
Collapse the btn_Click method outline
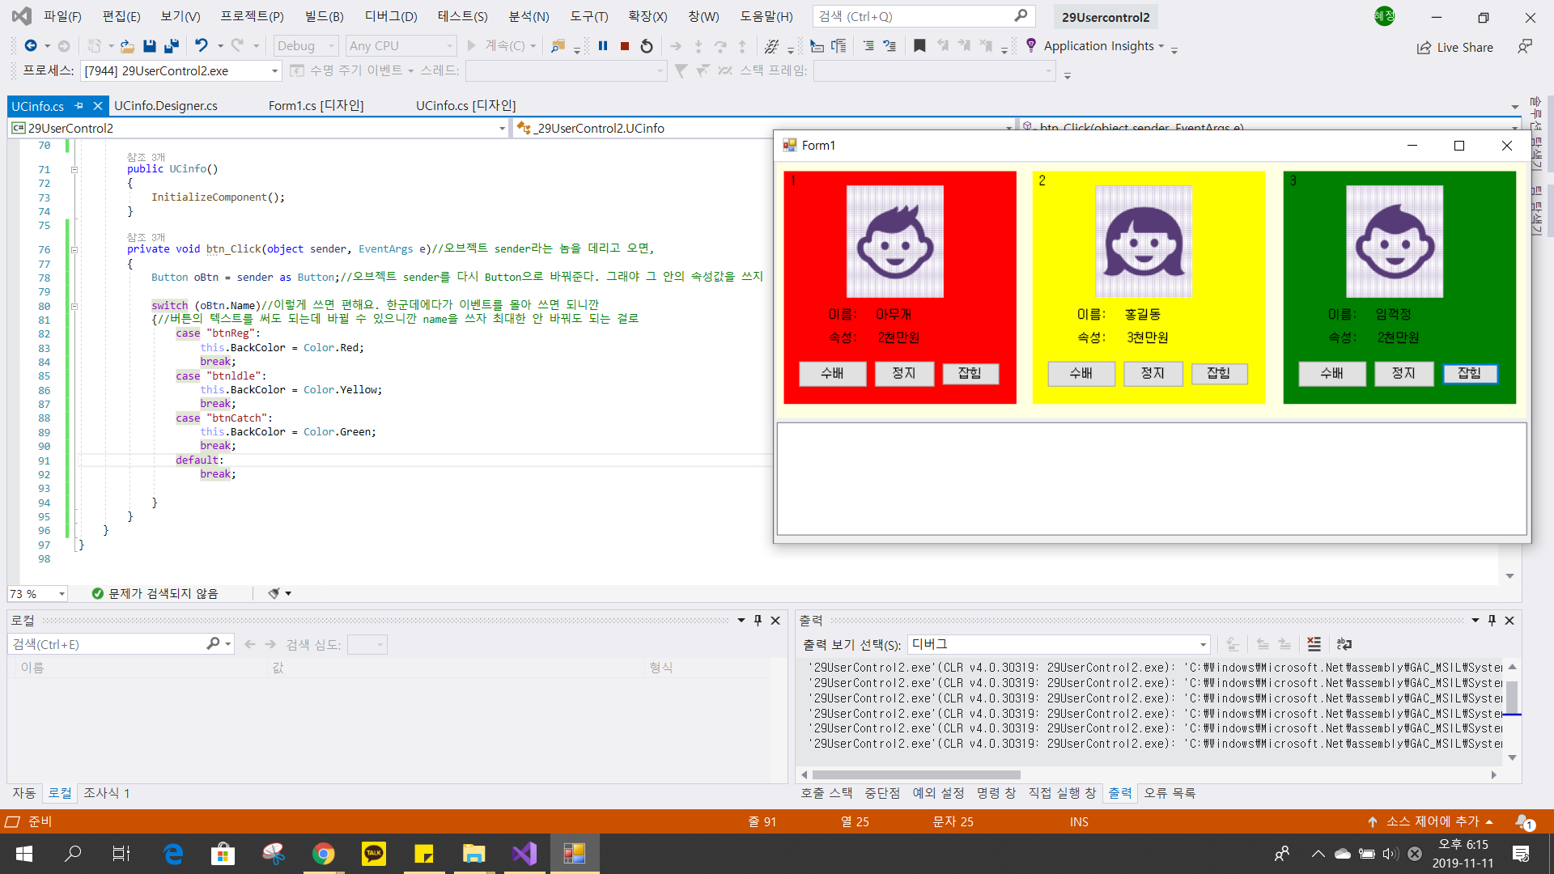point(74,249)
